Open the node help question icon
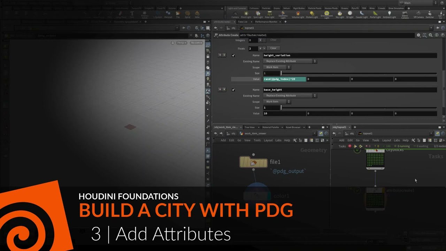Viewport: 446px width, 251px height. tap(443, 35)
